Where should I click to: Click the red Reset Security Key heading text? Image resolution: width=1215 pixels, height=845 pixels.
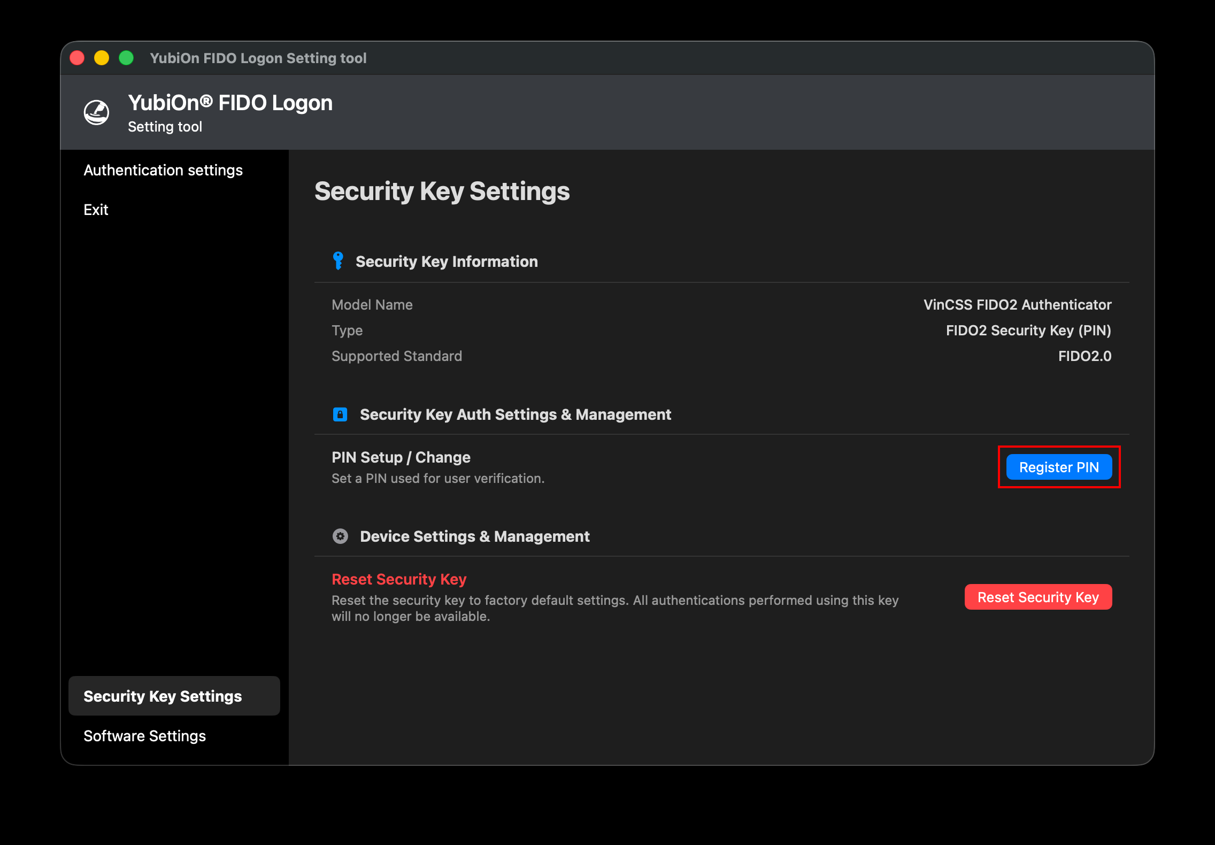[x=399, y=579]
